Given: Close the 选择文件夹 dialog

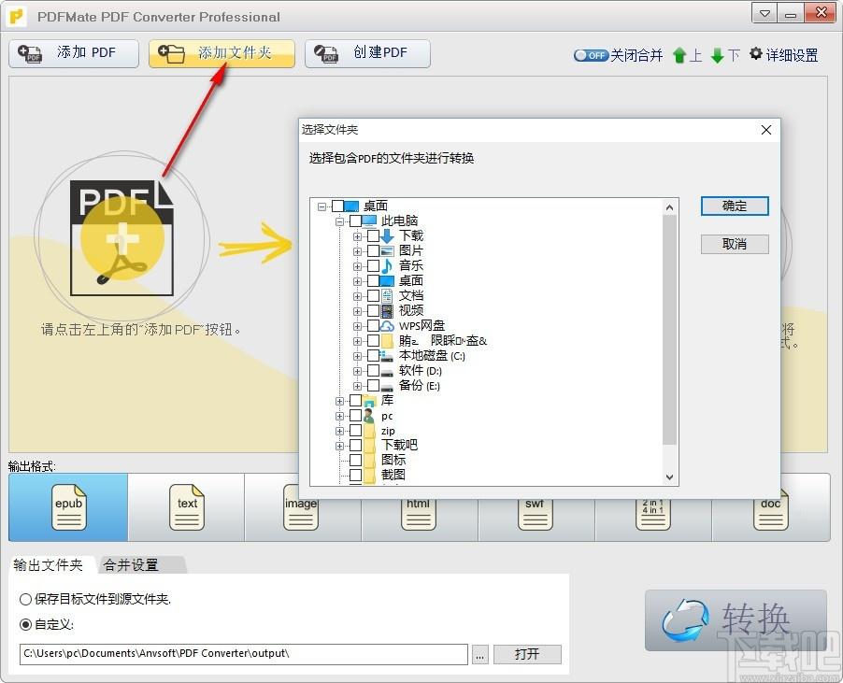Looking at the screenshot, I should (766, 130).
